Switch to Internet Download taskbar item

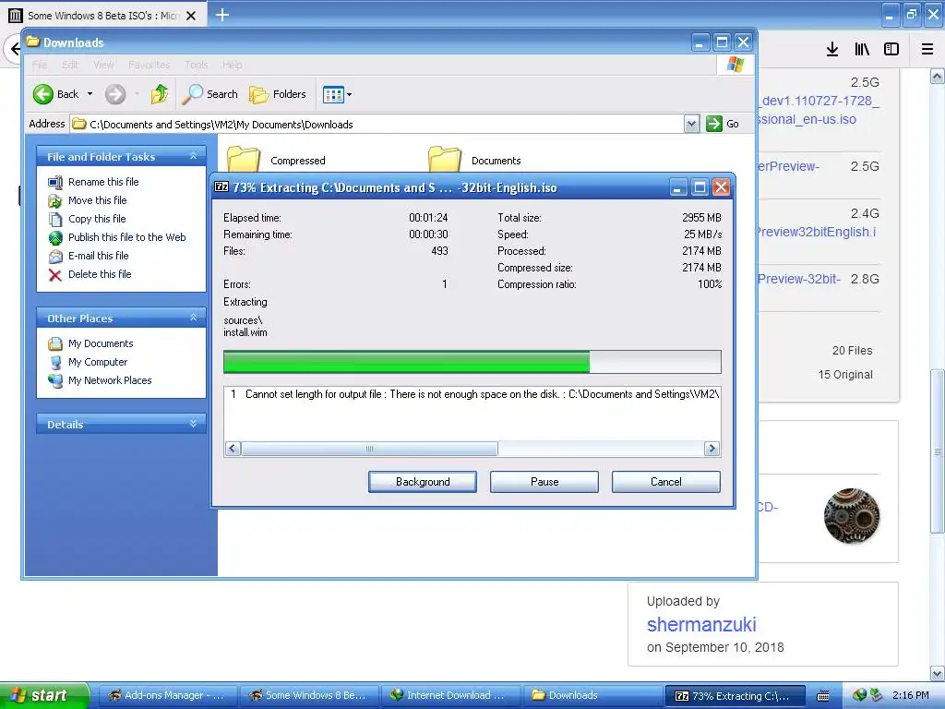tap(449, 695)
